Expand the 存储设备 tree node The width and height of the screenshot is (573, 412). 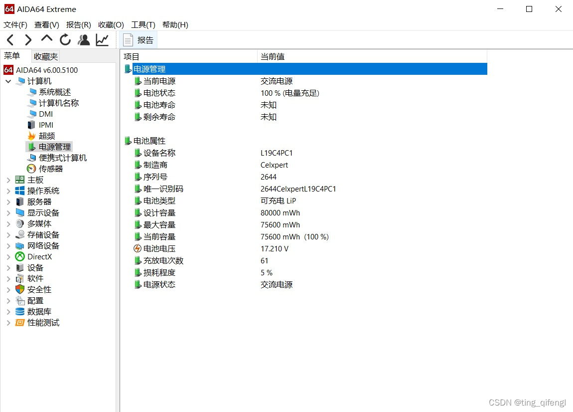(x=8, y=235)
